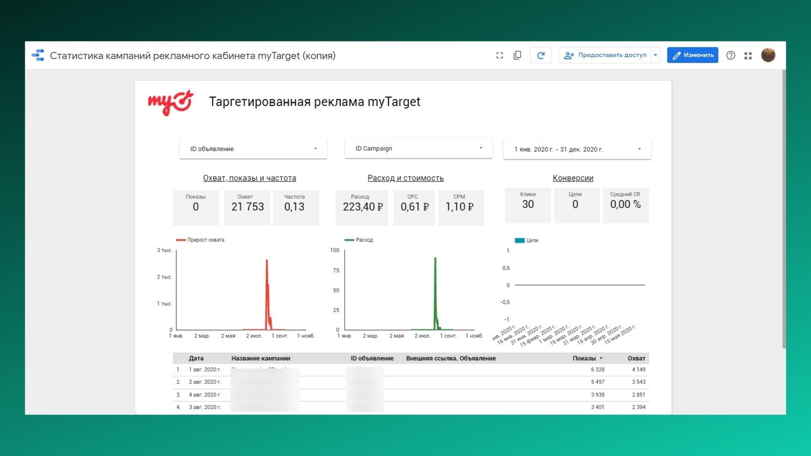Image resolution: width=811 pixels, height=456 pixels.
Task: Click the vertical page scrollbar
Action: click(x=784, y=209)
